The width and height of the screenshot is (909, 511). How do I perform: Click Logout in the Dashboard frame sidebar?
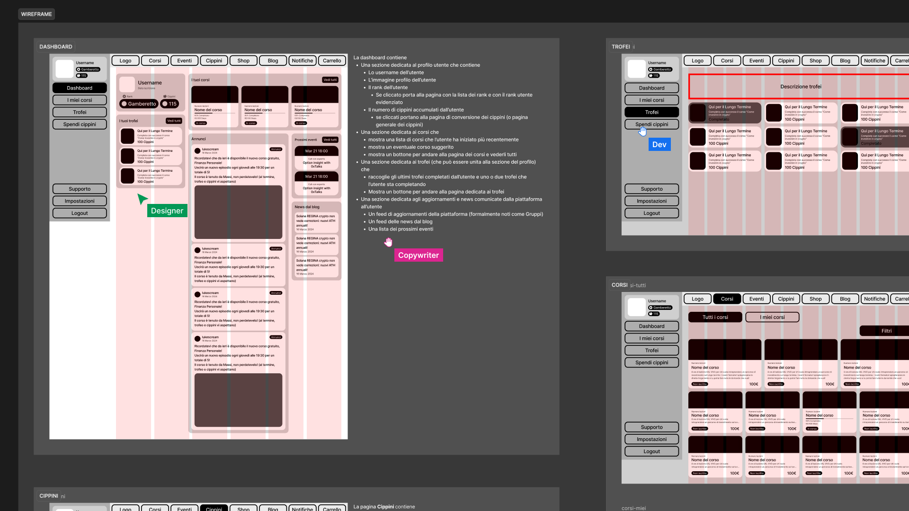click(80, 213)
